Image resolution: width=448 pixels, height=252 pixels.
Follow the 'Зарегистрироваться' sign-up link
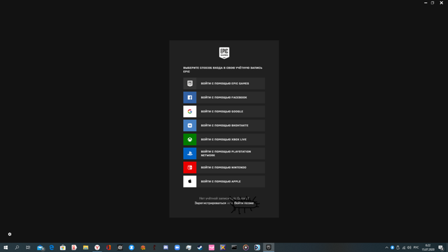coord(211,203)
